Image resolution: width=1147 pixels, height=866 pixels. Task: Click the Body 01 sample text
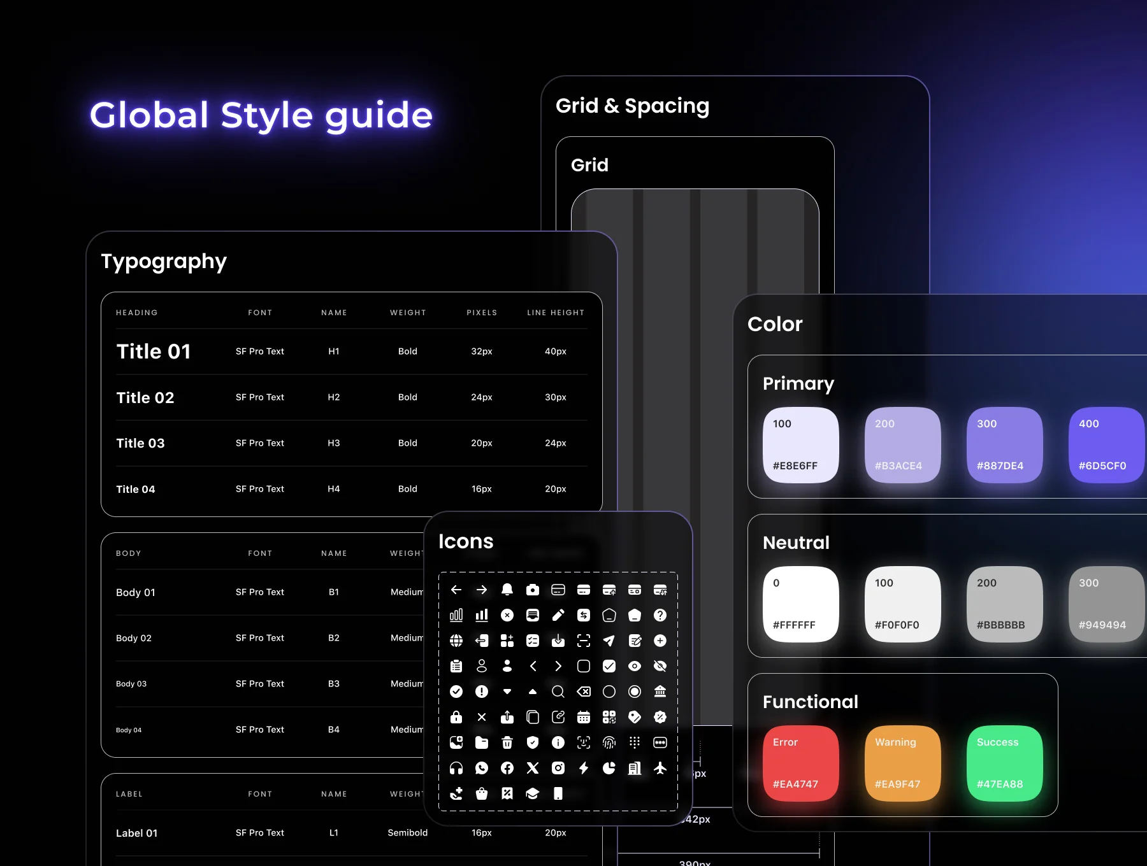tap(136, 592)
